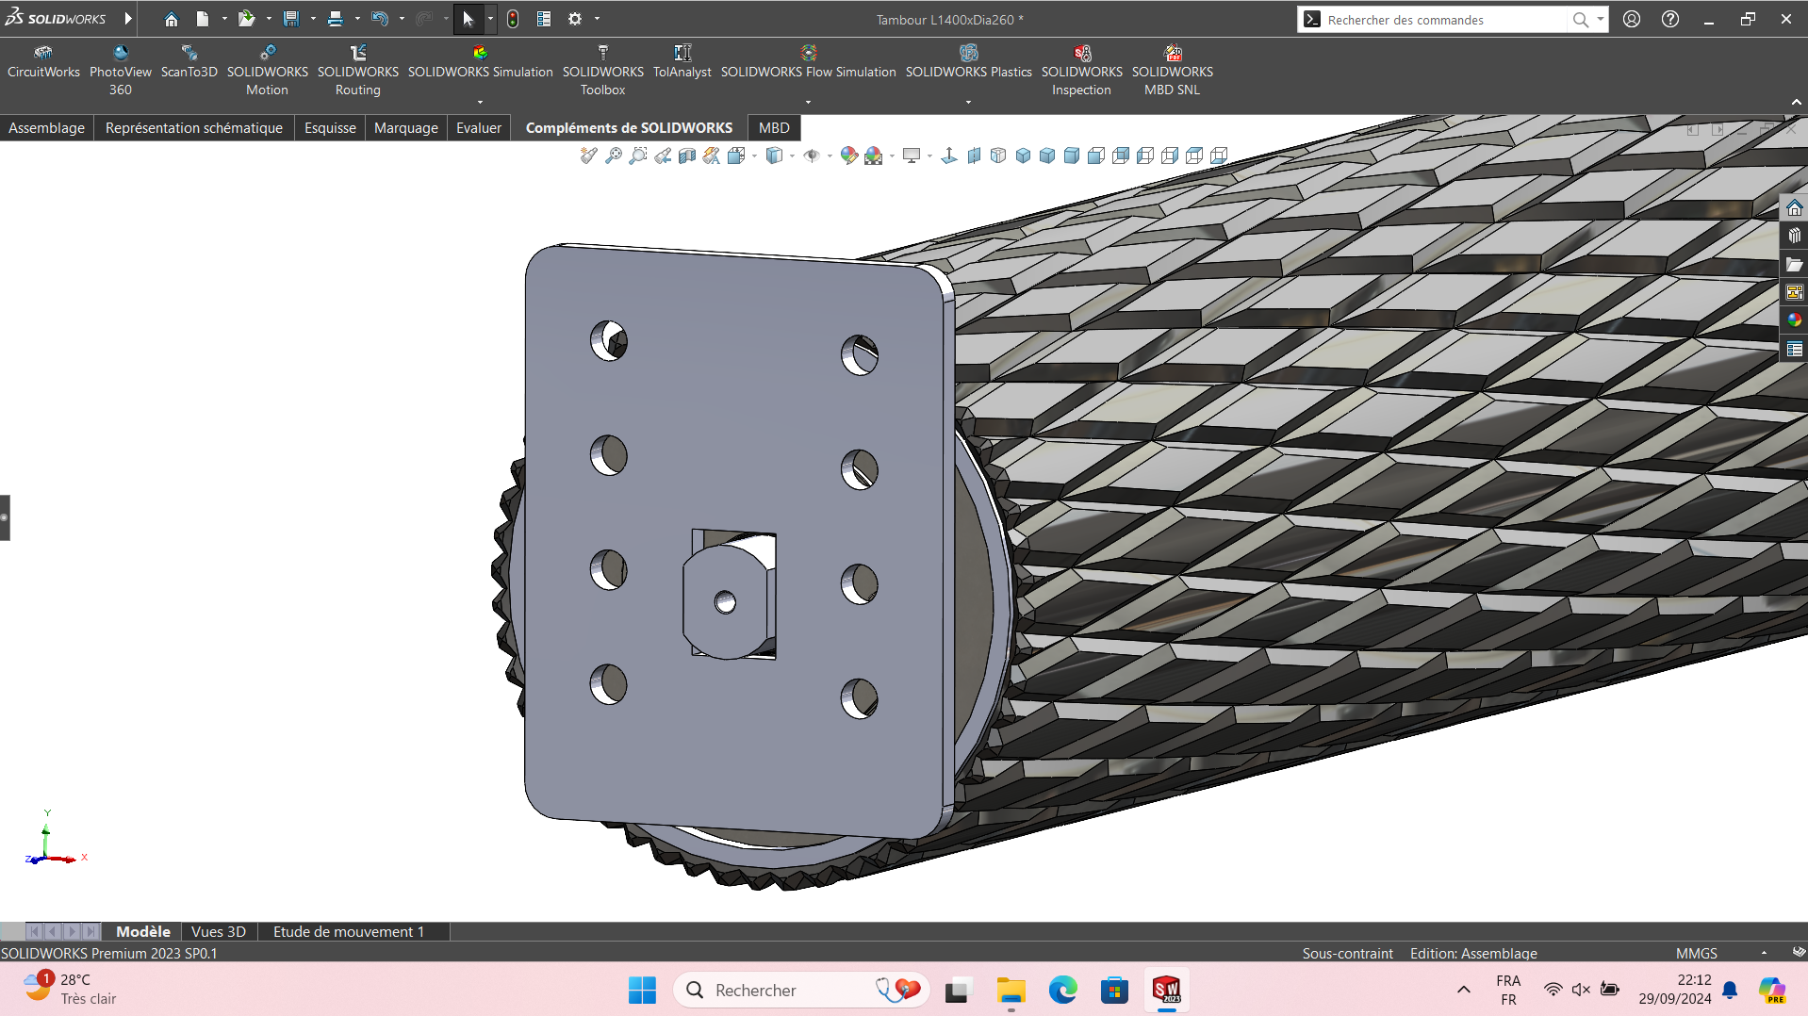The width and height of the screenshot is (1808, 1016).
Task: Open the View Palette task pane
Action: pyautogui.click(x=1794, y=292)
